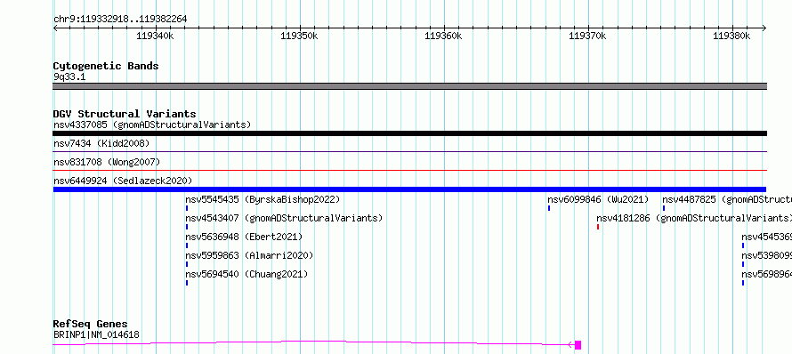
Task: Select the Cytogenetic Bands track title
Action: [x=106, y=66]
